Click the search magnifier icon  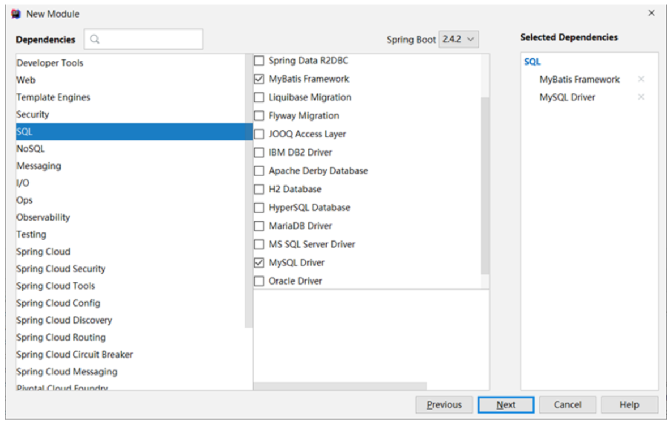click(95, 39)
